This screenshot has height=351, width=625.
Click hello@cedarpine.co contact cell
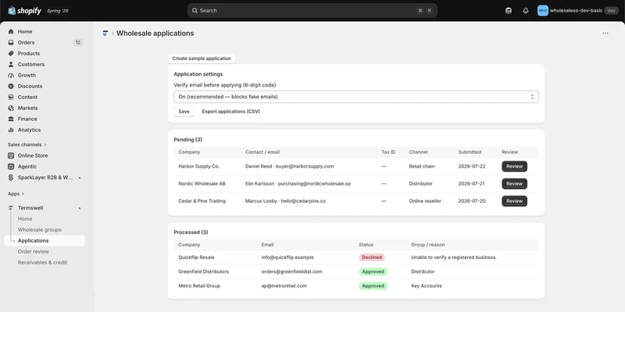285,201
